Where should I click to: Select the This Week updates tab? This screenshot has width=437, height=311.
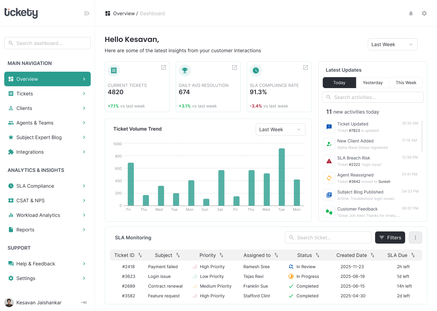406,83
